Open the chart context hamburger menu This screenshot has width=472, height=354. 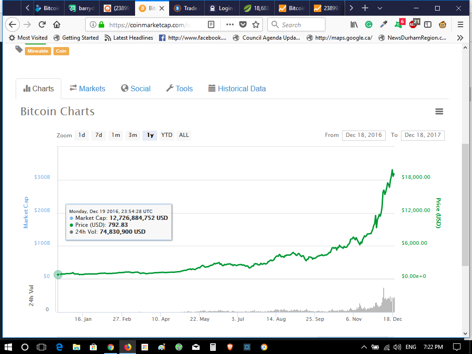tap(439, 112)
